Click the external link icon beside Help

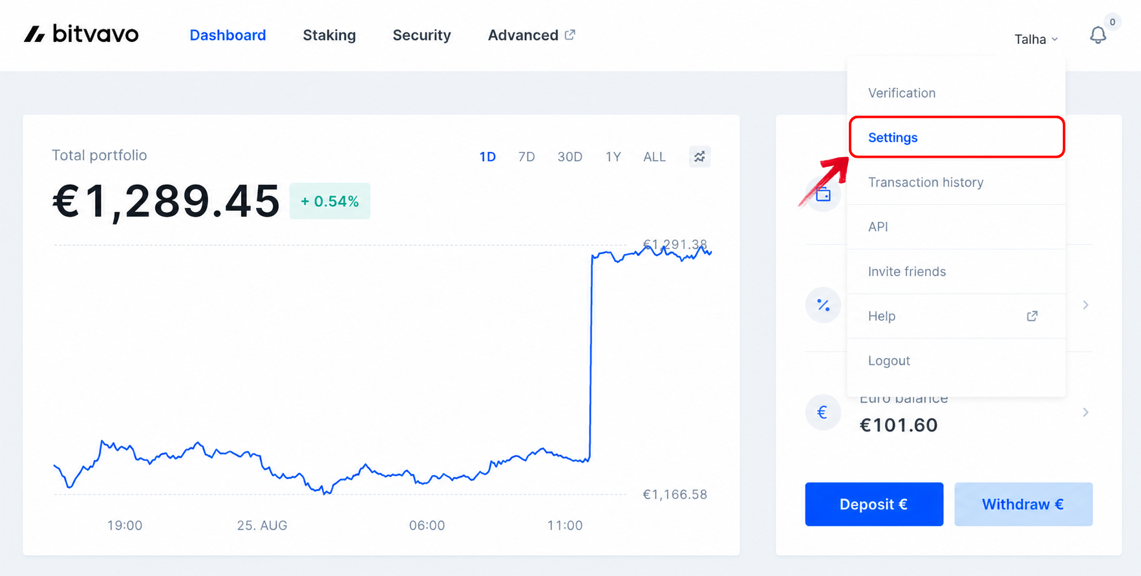pos(1032,316)
